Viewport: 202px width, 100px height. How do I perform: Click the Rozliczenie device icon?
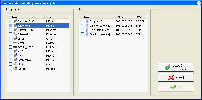point(15,60)
